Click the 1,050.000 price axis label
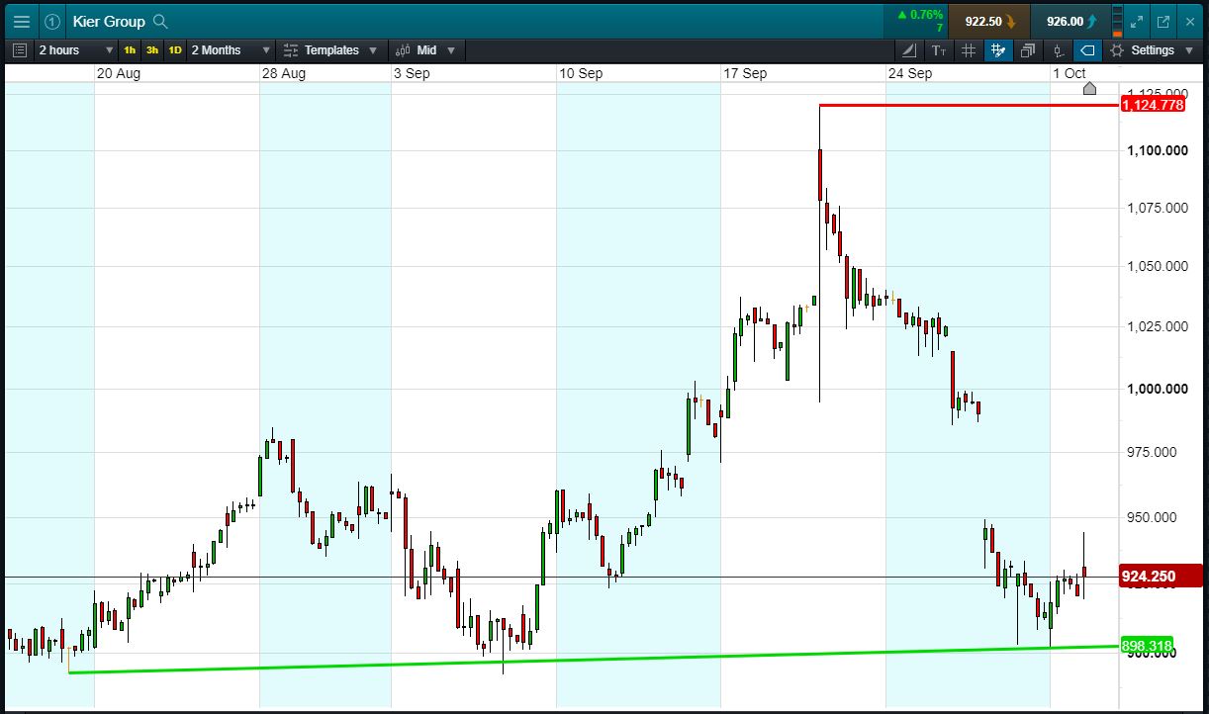Image resolution: width=1209 pixels, height=714 pixels. (x=1158, y=266)
